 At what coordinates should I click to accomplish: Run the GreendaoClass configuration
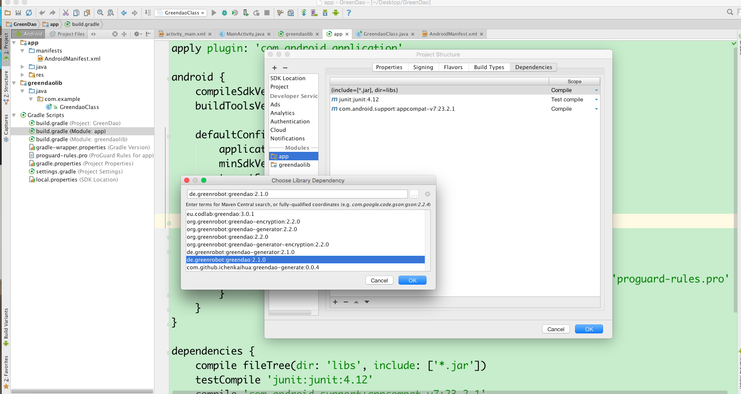(x=214, y=13)
